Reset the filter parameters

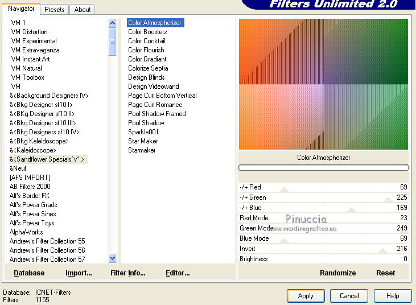[x=385, y=273]
